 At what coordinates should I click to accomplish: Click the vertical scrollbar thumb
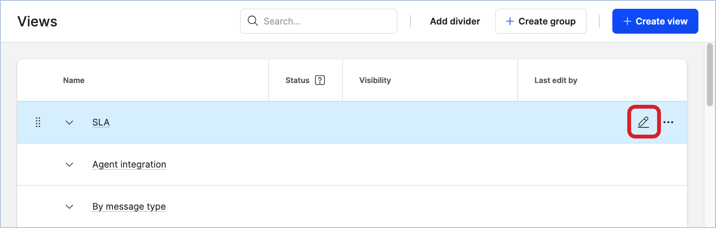(x=710, y=75)
